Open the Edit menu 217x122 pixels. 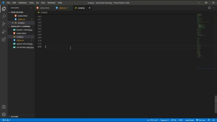14,3
